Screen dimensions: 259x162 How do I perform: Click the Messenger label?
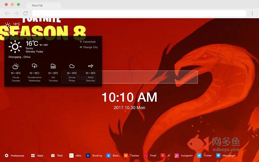[229, 156]
